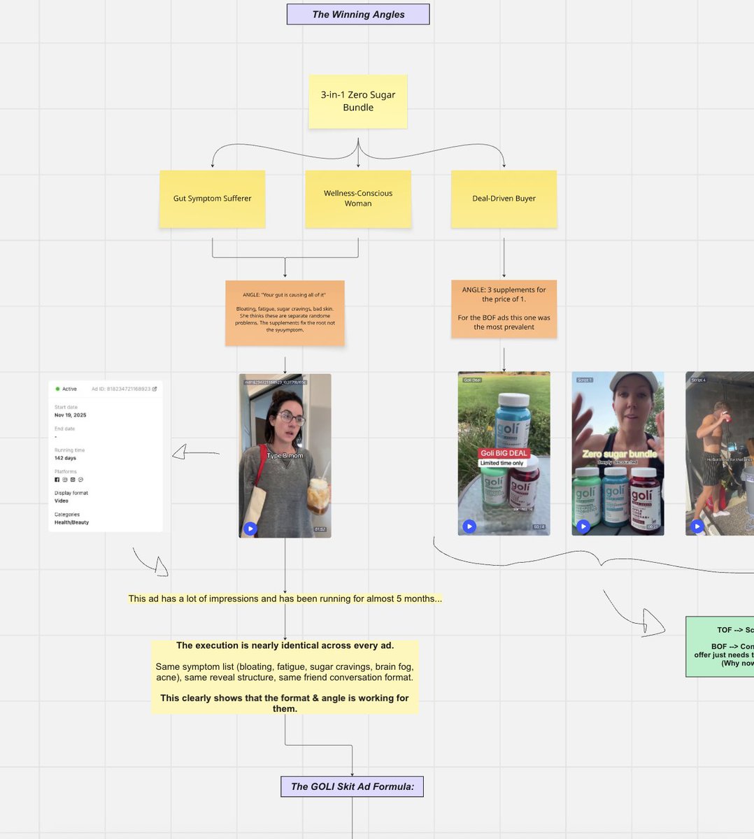Click the Audience Network platform icon
754x839 pixels.
(x=73, y=480)
